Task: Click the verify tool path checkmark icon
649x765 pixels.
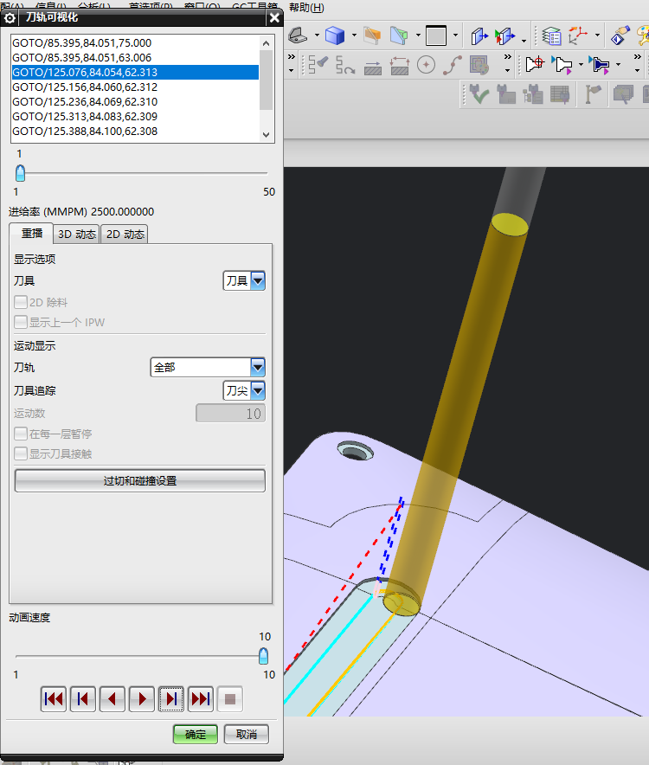Action: pyautogui.click(x=479, y=93)
